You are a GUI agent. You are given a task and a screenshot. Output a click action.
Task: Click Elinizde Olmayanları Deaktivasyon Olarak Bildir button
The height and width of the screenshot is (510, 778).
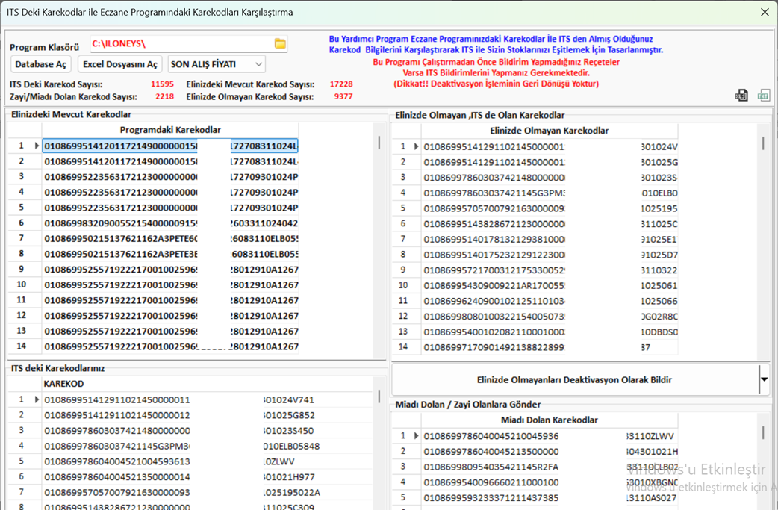pos(573,379)
